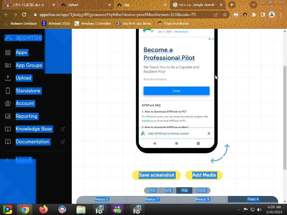Open Documentation external link icon
Screen dimensions: 287x215
[x=63, y=142]
